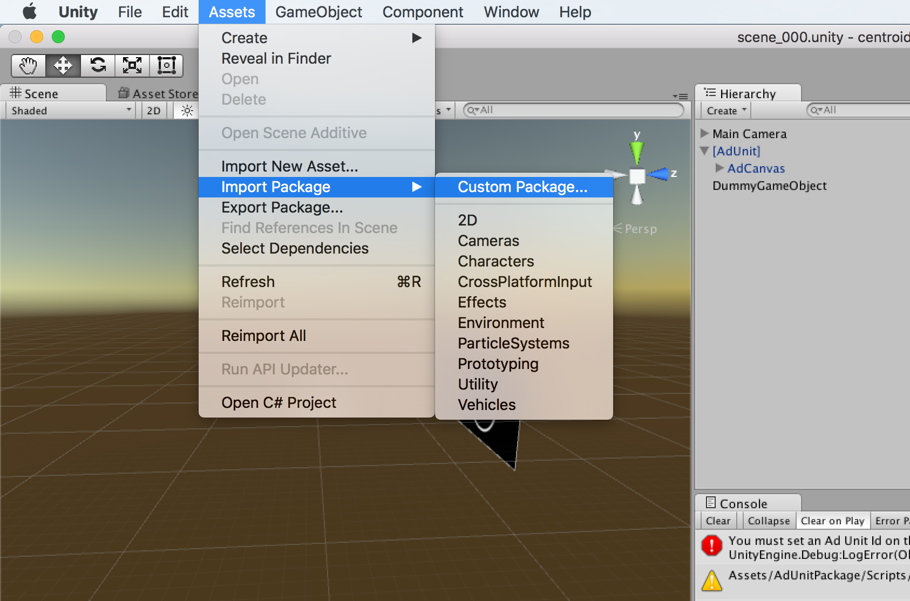Select the Scale tool in toolbar

(x=132, y=66)
